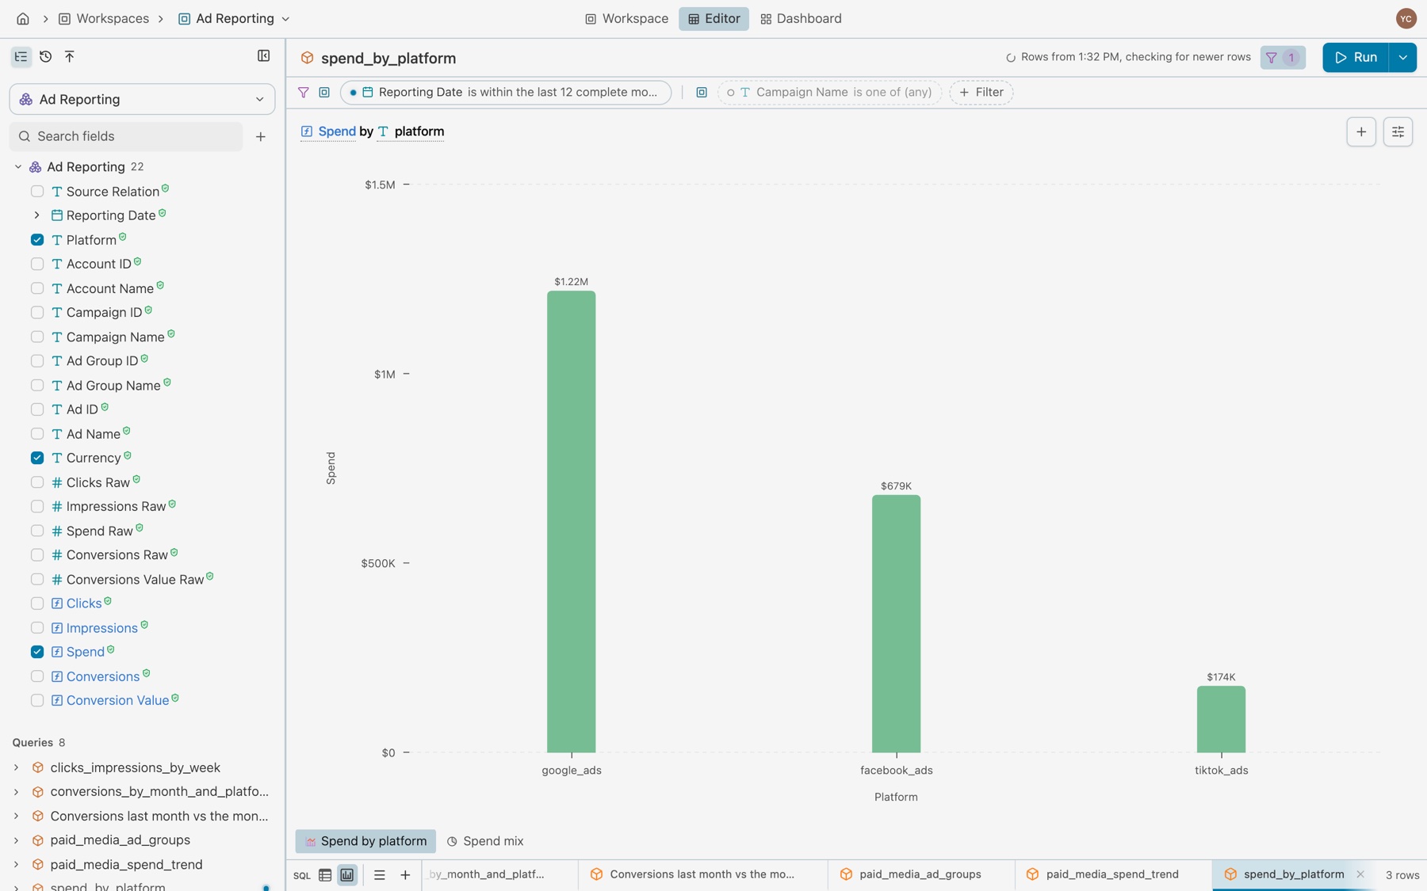
Task: Click the upload arrow icon in sidebar
Action: tap(70, 56)
